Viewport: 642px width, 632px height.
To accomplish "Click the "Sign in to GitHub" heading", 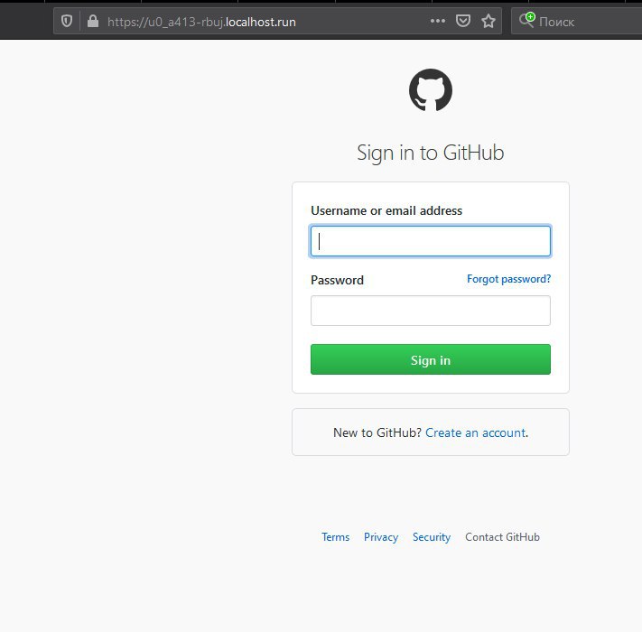I will 431,153.
